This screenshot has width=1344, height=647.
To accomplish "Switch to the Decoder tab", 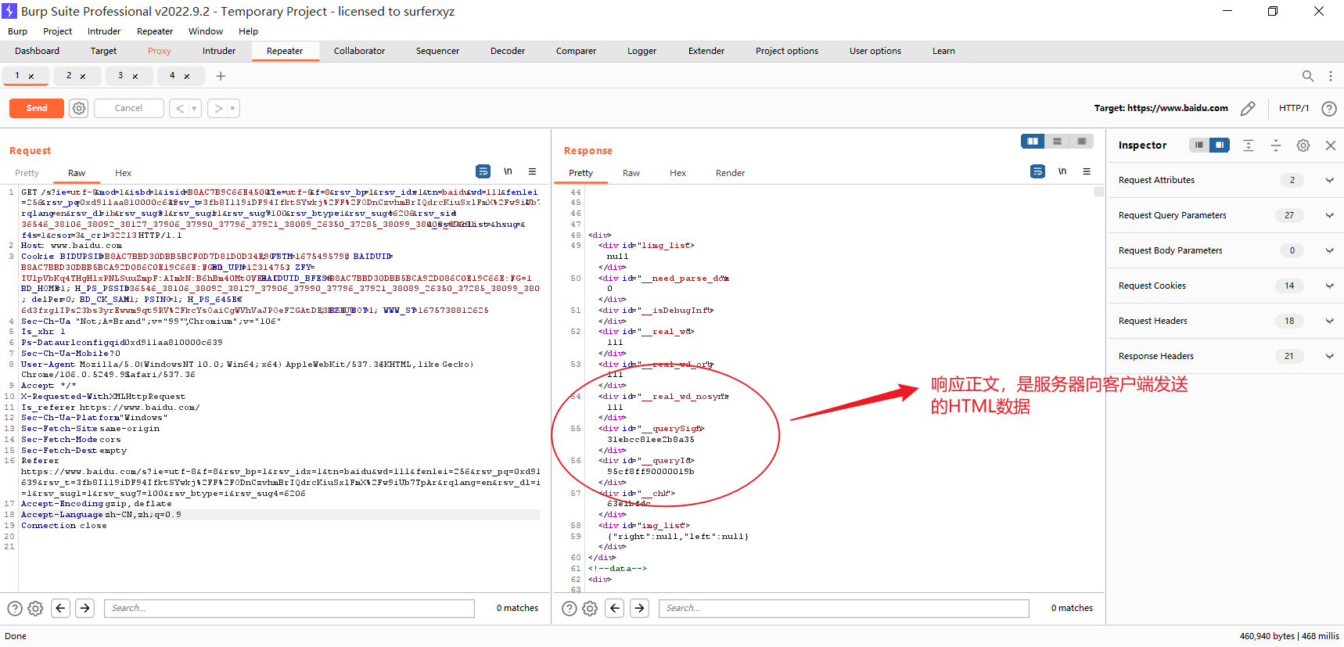I will [508, 51].
